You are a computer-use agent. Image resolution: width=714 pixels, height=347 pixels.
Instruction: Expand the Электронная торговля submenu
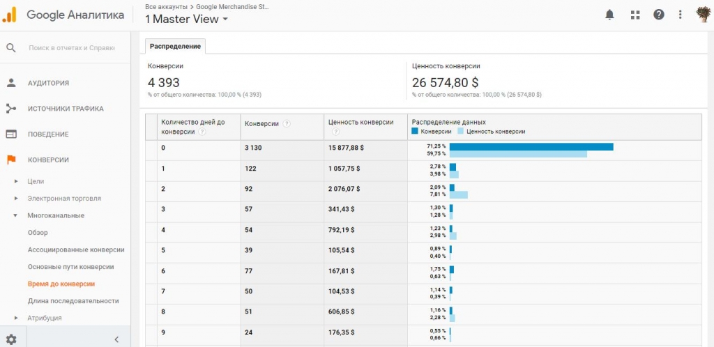tap(17, 199)
